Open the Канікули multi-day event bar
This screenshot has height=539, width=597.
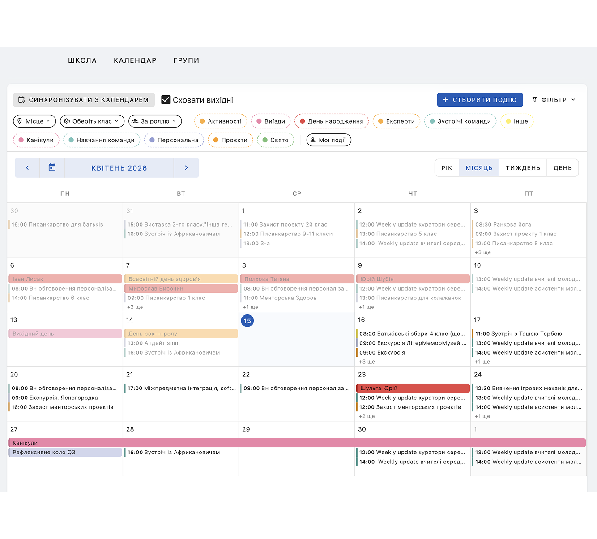pos(297,443)
